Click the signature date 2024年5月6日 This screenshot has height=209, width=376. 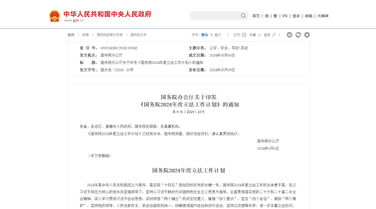(268, 148)
